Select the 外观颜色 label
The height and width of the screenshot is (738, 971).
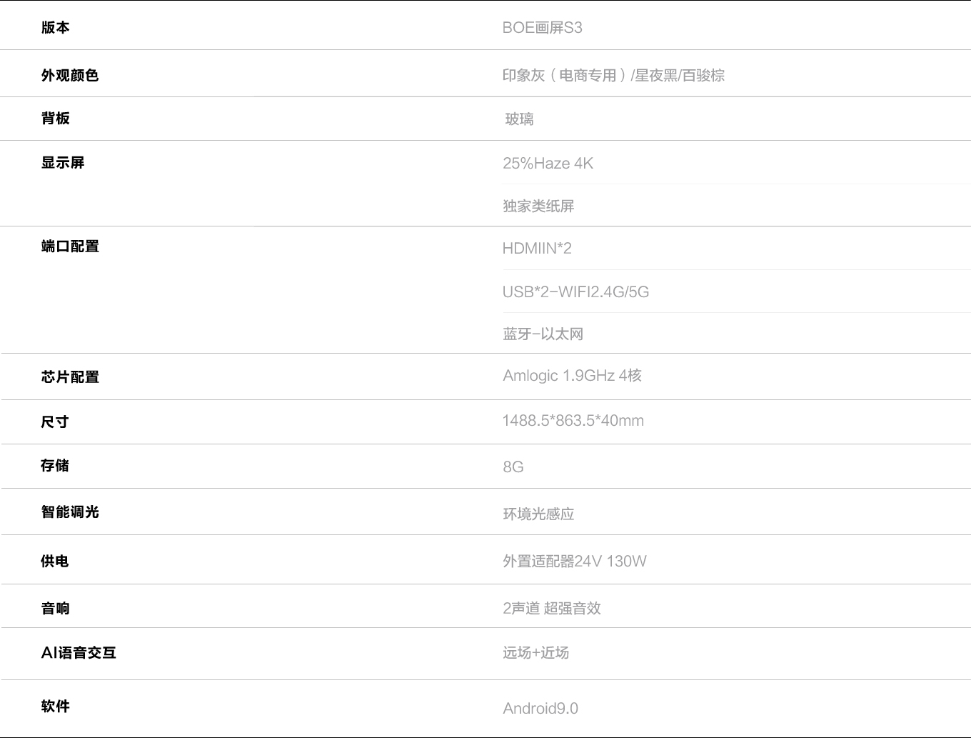coord(69,76)
